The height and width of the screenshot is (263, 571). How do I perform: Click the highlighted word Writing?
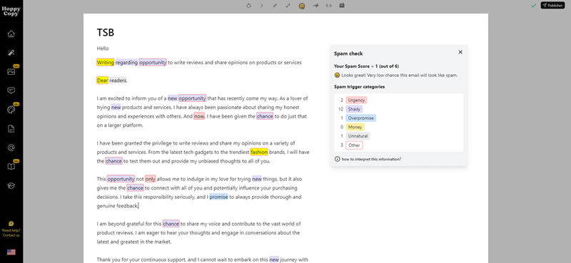[x=105, y=62]
